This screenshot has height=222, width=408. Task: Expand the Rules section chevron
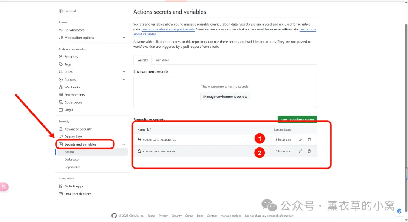click(x=124, y=72)
